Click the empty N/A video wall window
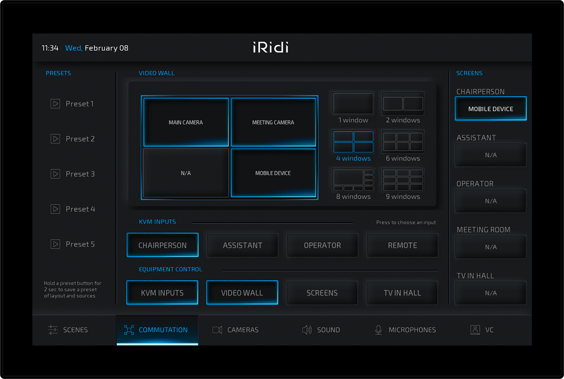 click(186, 173)
